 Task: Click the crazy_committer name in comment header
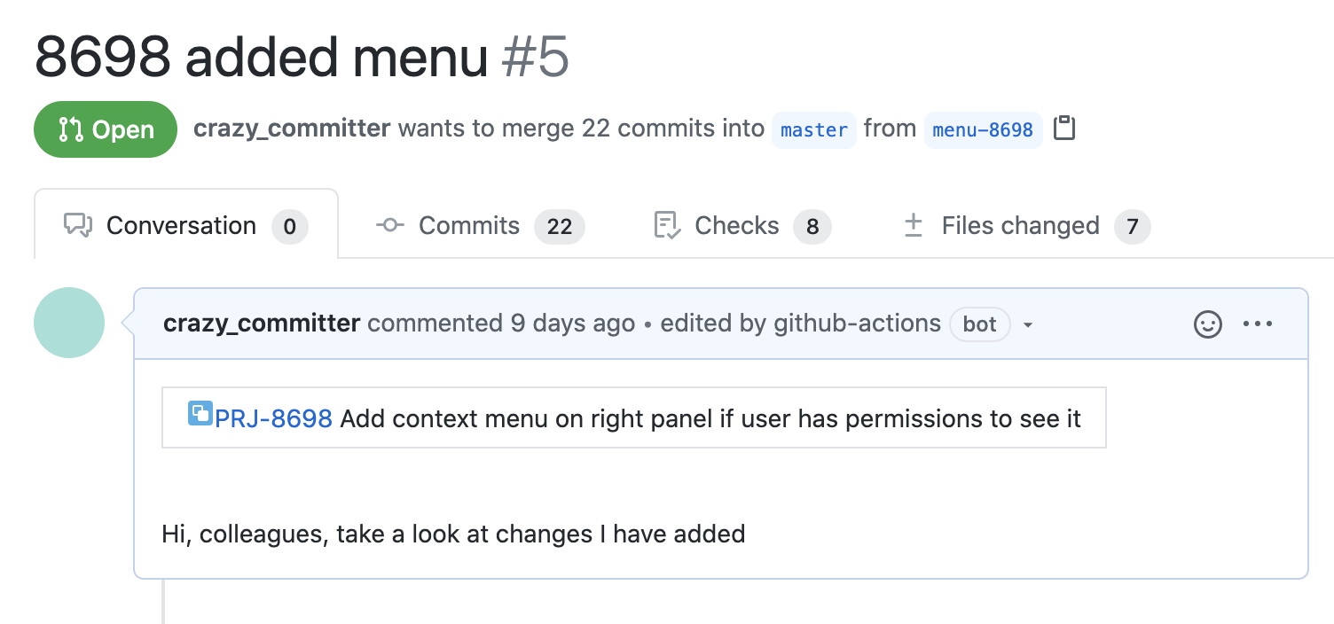point(262,324)
